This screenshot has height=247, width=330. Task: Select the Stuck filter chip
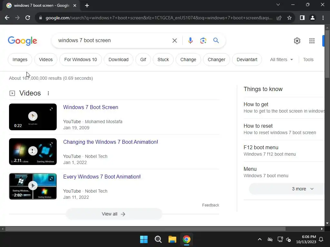pyautogui.click(x=163, y=59)
